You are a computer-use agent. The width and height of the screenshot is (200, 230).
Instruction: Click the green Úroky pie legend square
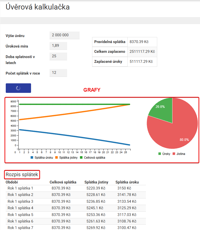(160, 154)
